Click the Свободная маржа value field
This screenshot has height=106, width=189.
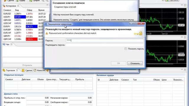pyautogui.click(x=81, y=102)
